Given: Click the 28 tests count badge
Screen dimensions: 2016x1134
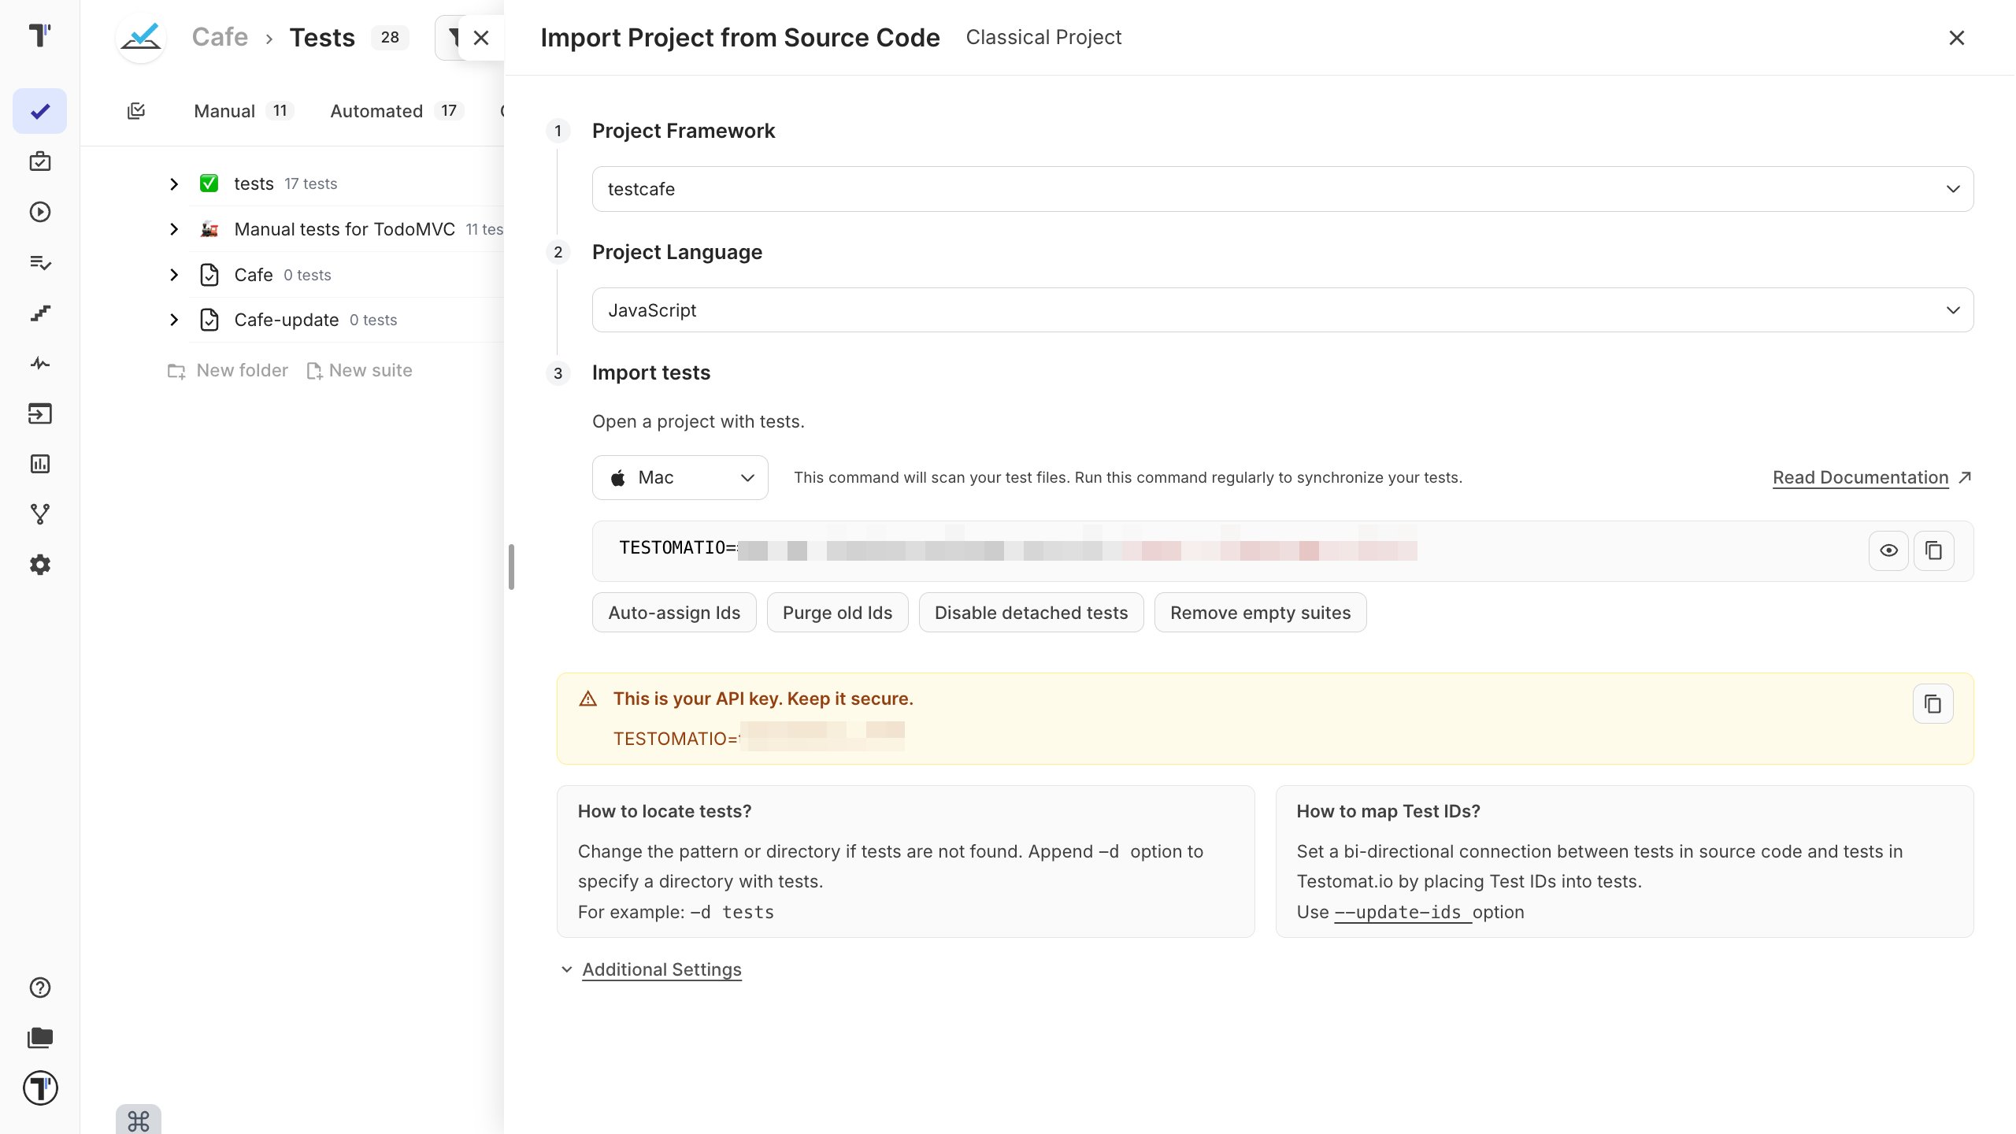Looking at the screenshot, I should (390, 37).
